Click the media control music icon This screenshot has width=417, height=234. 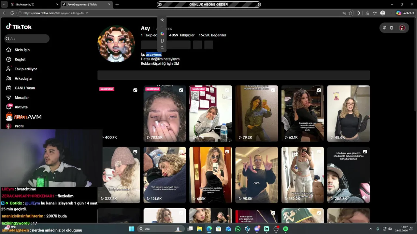(367, 13)
